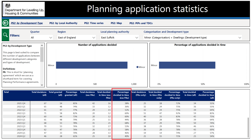Select the 2024 Q1 row label

[21, 133]
